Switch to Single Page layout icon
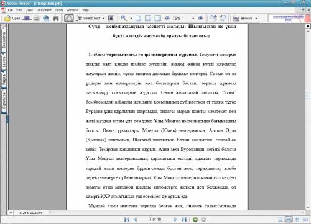311x224 pixels. (x=281, y=219)
